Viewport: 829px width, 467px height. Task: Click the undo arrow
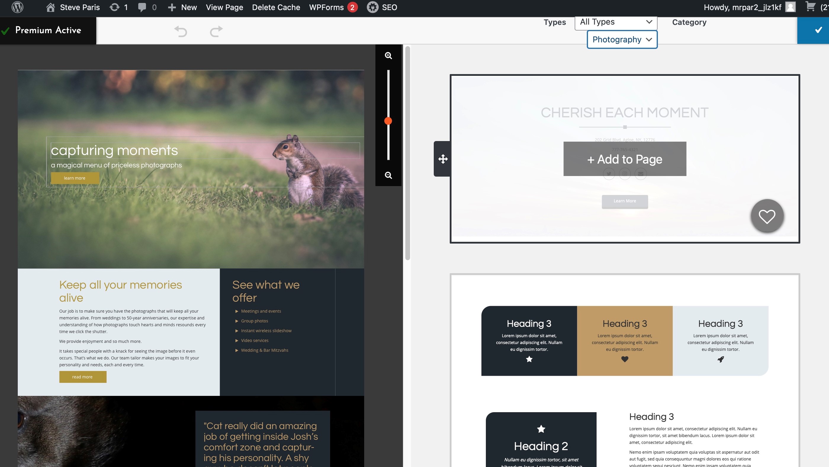point(181,31)
